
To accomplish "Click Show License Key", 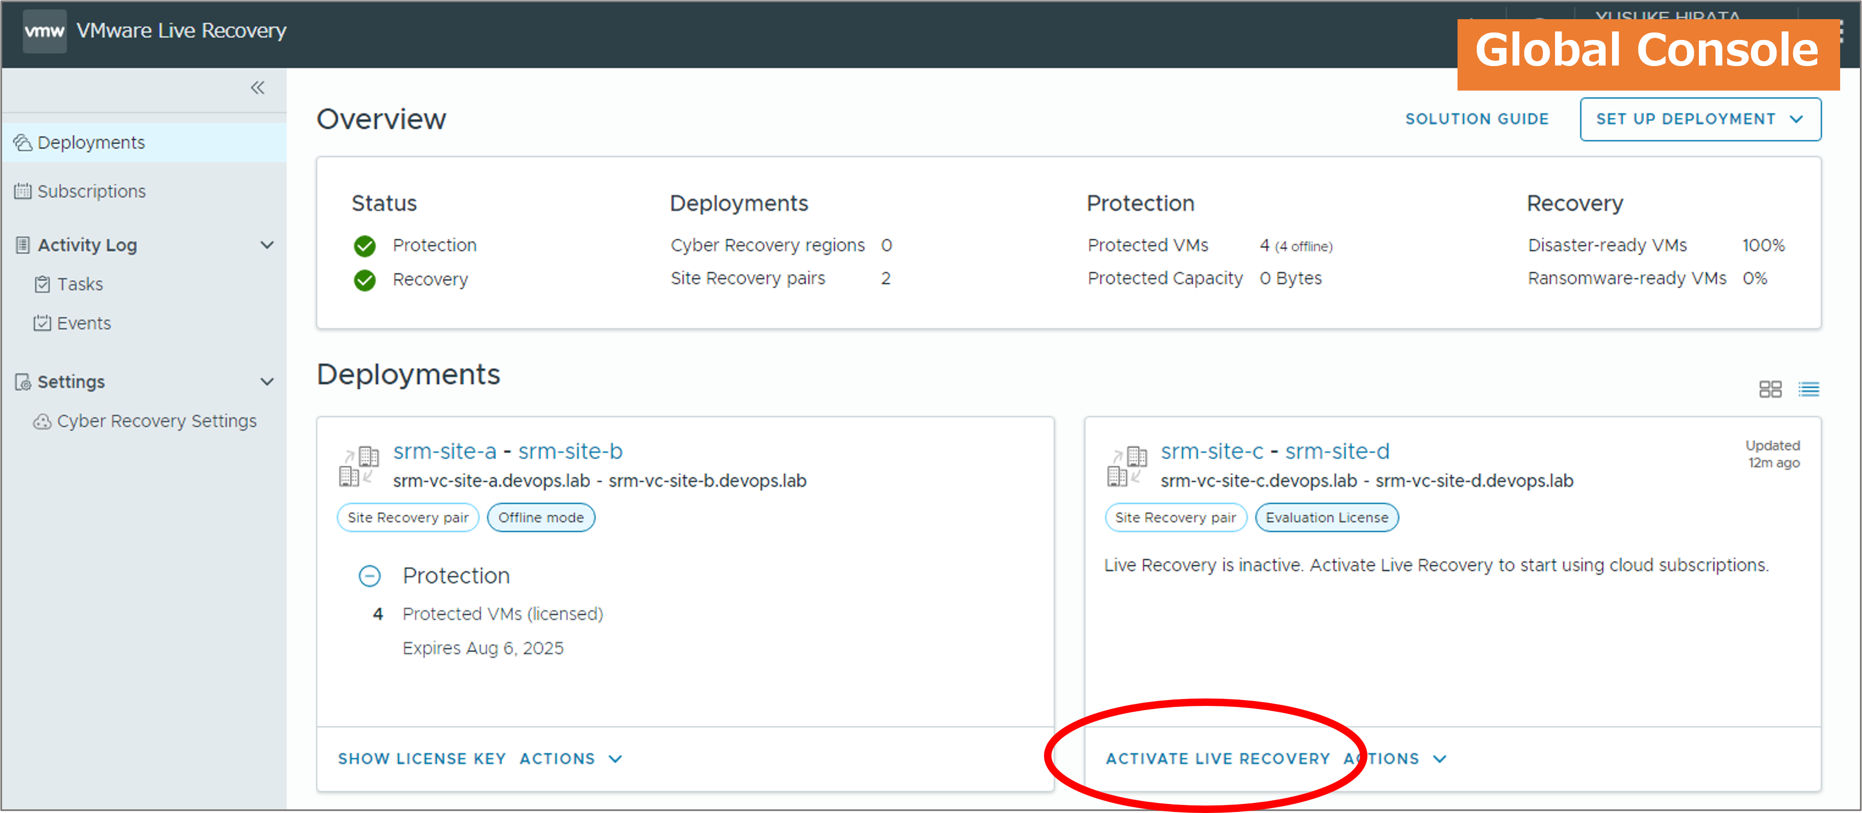I will point(422,759).
